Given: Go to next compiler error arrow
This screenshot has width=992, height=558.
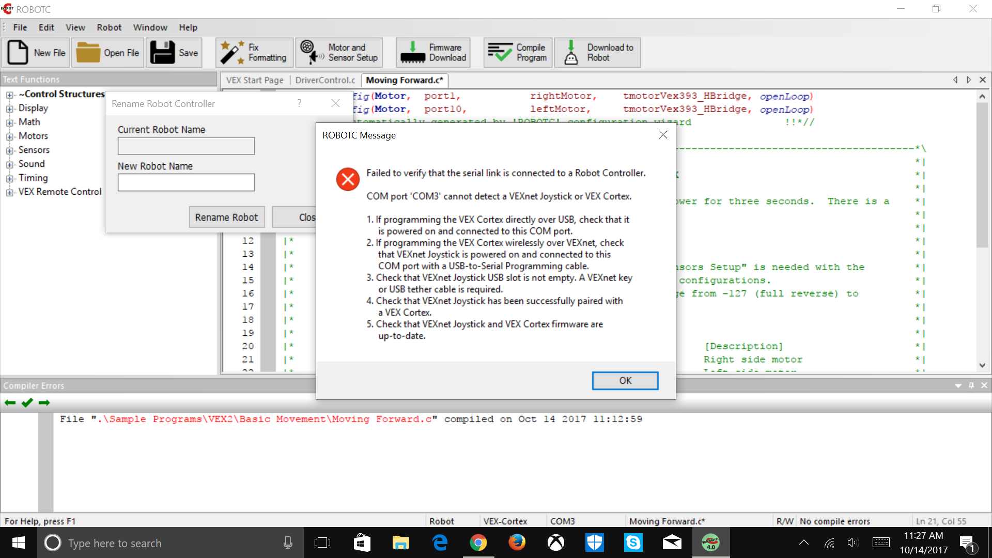Looking at the screenshot, I should 44,402.
